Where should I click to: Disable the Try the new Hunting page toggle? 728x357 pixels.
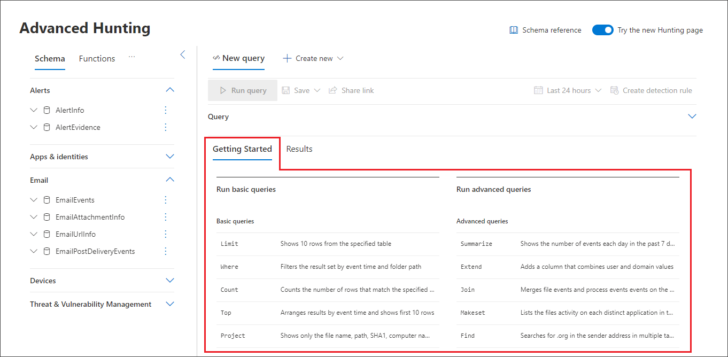603,30
